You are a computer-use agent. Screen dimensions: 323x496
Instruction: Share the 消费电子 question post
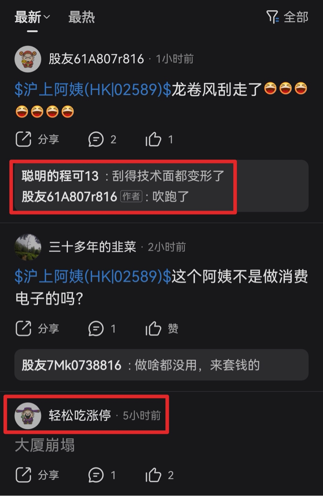pyautogui.click(x=37, y=328)
